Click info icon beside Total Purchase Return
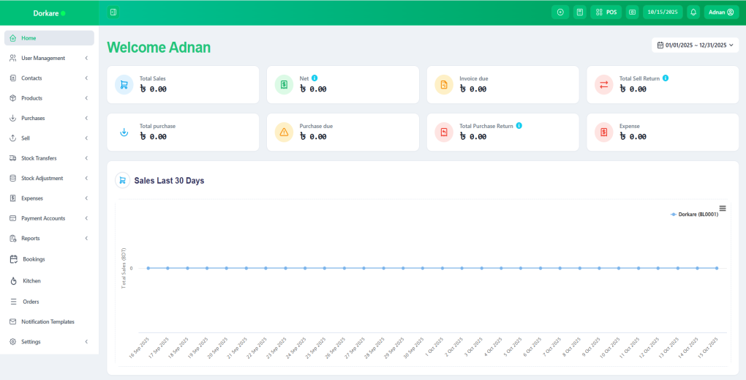 [x=519, y=126]
